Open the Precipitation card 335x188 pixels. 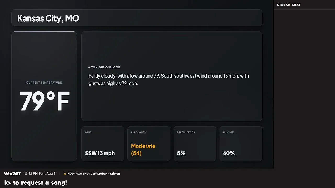point(195,144)
